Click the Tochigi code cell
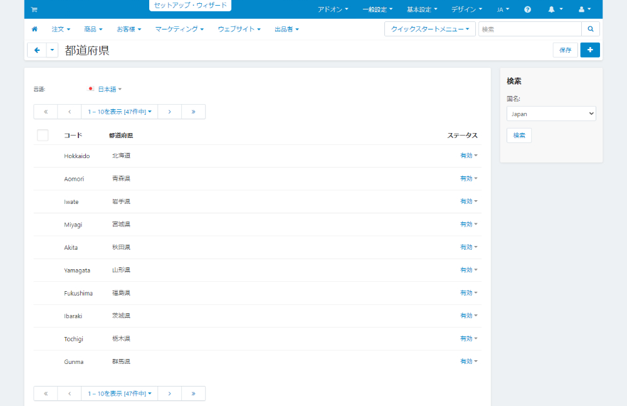The width and height of the screenshot is (627, 406). (73, 339)
